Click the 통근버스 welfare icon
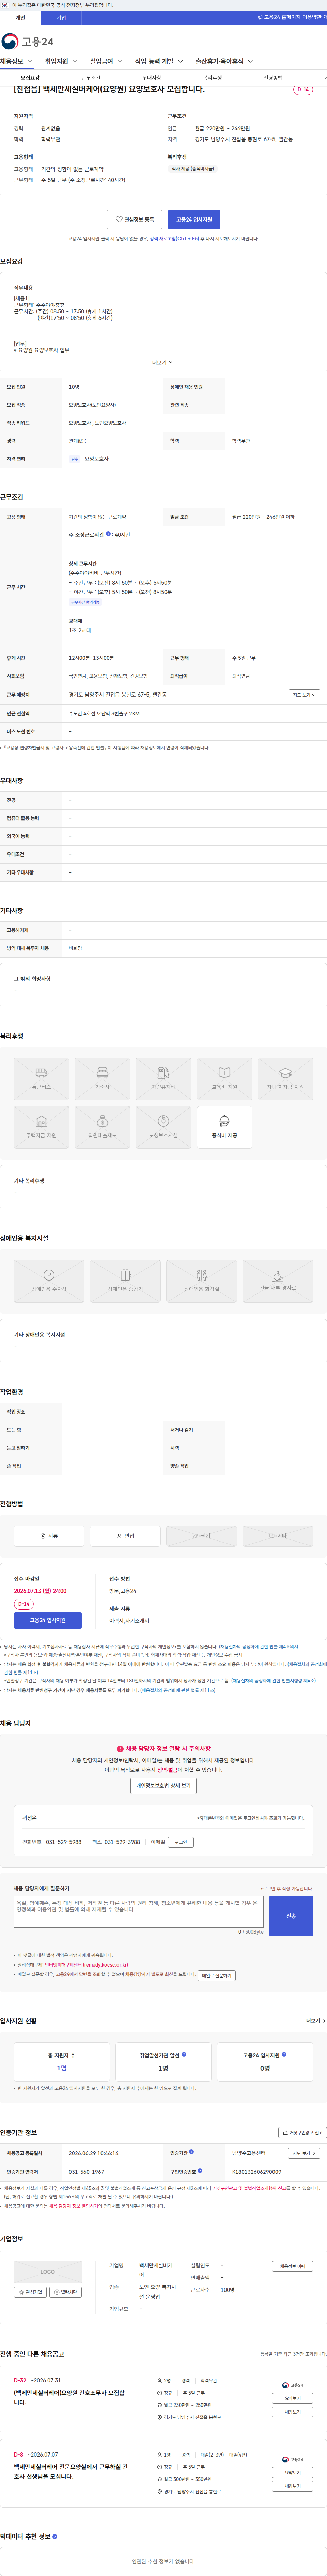 [x=41, y=1079]
